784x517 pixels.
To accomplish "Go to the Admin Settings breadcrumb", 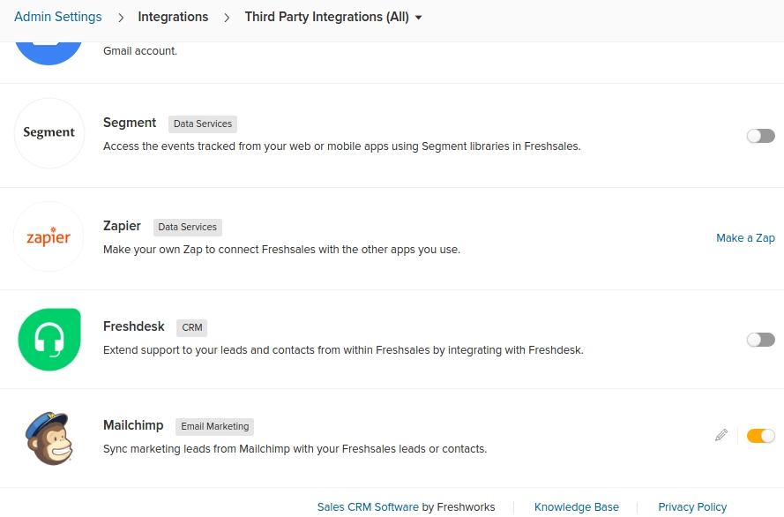I will tap(58, 17).
